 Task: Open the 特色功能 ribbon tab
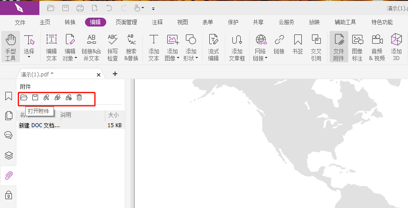coord(382,23)
